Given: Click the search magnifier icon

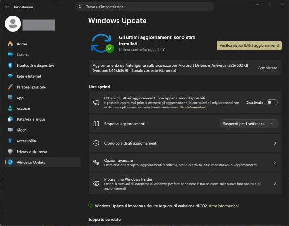Looking at the screenshot, I should point(81,7).
